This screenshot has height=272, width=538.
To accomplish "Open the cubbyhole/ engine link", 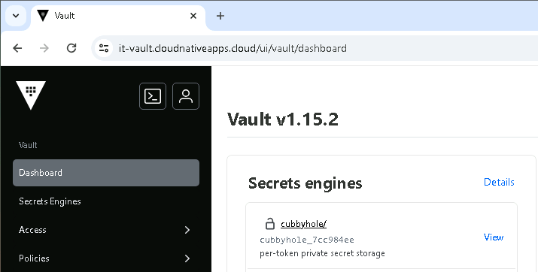I will [303, 224].
